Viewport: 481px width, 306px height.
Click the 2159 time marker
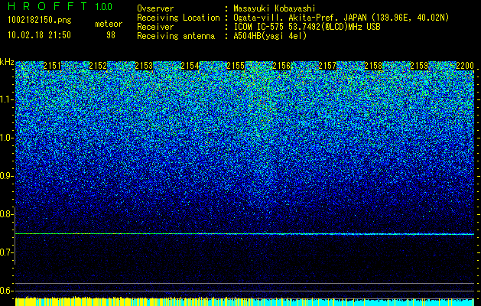pos(419,66)
